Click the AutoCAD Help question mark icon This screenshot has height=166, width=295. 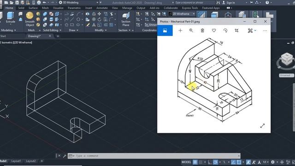tap(267, 2)
